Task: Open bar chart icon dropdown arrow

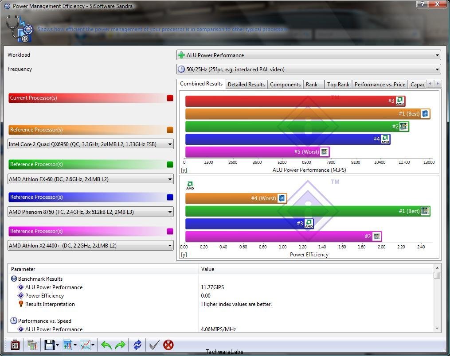Action: click(x=75, y=345)
